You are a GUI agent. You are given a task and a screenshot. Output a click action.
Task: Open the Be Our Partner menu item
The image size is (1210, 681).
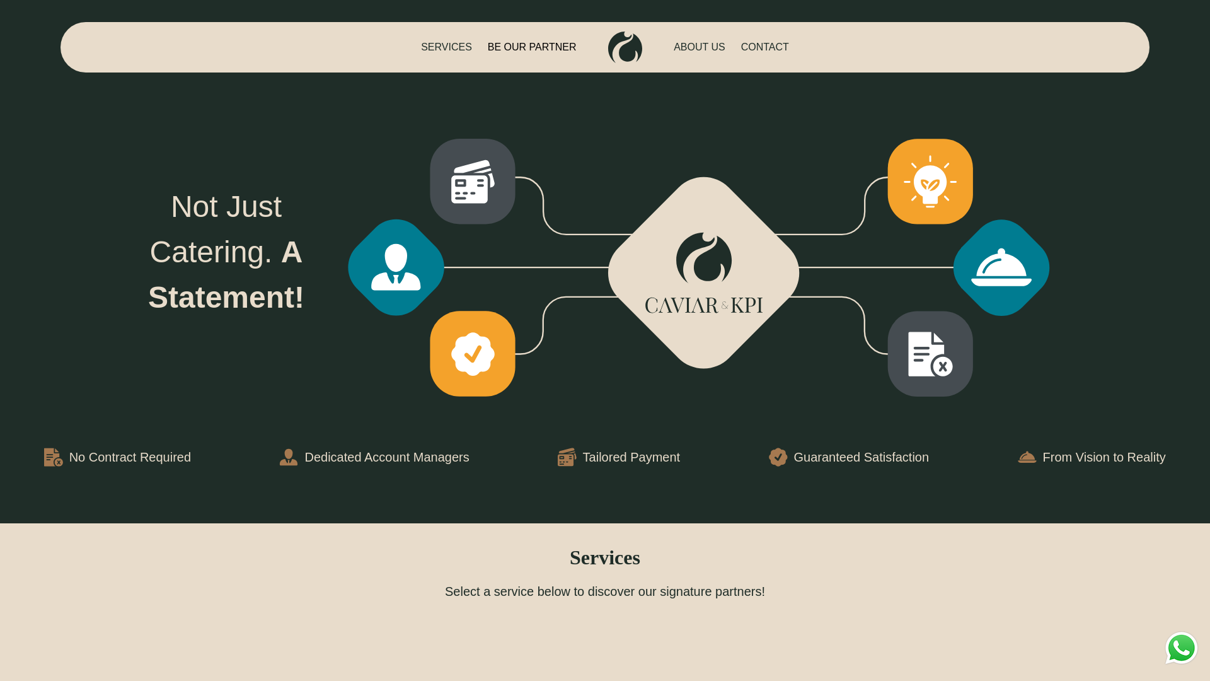[x=532, y=47]
